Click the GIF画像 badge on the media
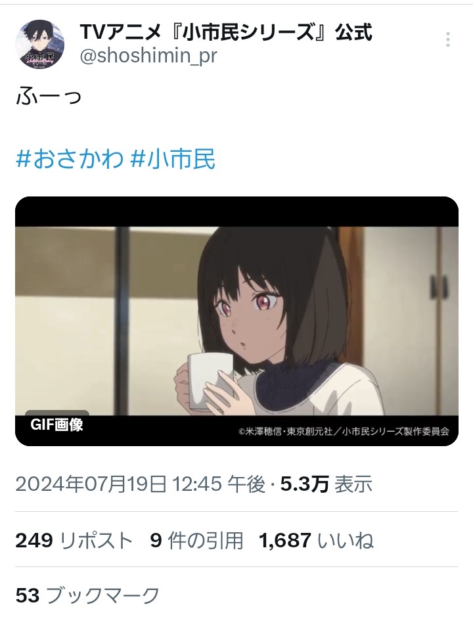The image size is (473, 617). [57, 424]
